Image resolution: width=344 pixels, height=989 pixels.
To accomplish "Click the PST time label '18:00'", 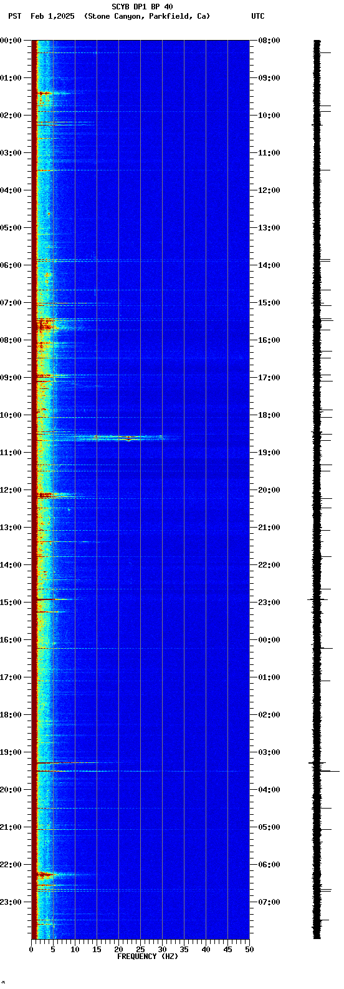I will tap(11, 715).
